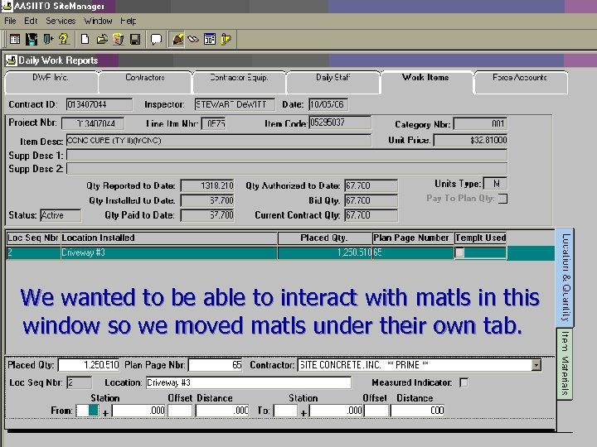Screen dimensions: 597x447
Task: Click the open folder toolbar icon
Action: (x=102, y=39)
